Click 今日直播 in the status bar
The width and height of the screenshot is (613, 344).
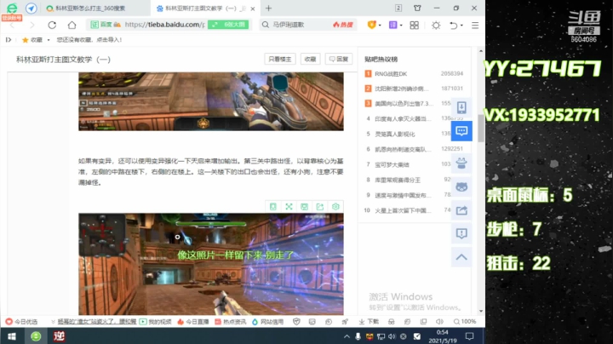pos(193,322)
